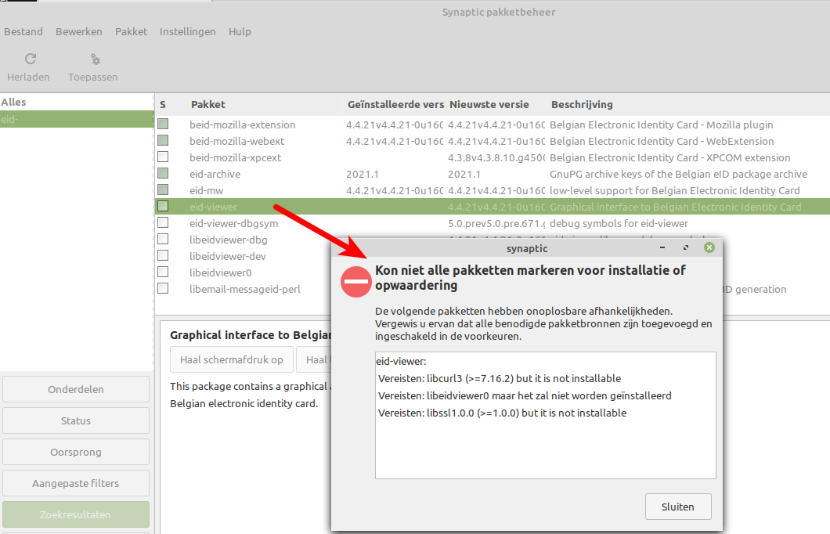
Task: Select the libeidviewer-dbg package name
Action: click(x=228, y=240)
